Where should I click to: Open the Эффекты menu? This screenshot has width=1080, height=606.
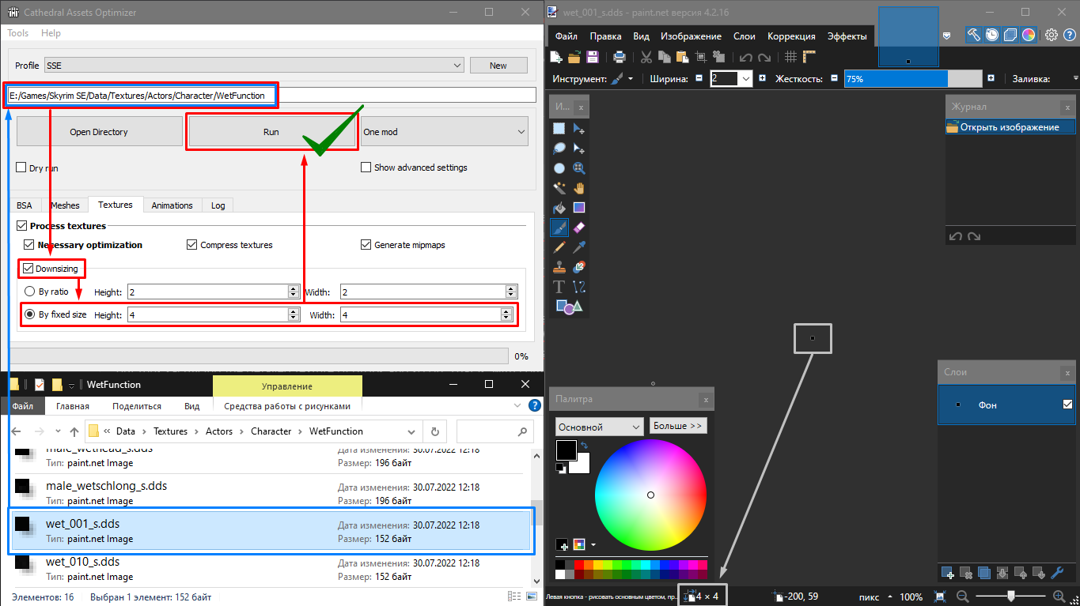(x=847, y=36)
